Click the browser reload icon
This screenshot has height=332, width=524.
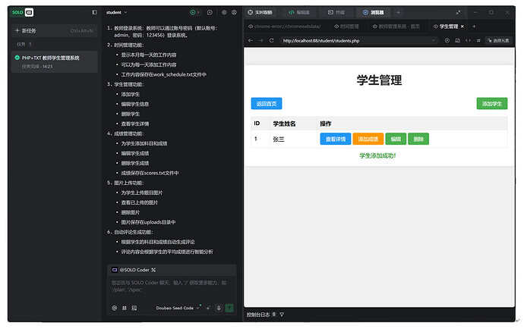(x=273, y=40)
